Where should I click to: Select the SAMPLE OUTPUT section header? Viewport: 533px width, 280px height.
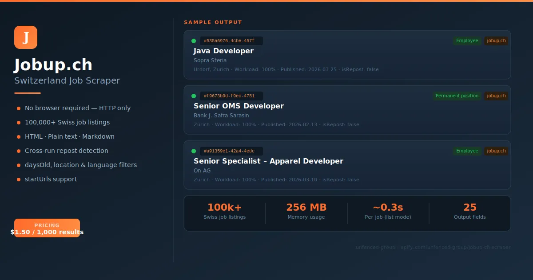tap(213, 22)
